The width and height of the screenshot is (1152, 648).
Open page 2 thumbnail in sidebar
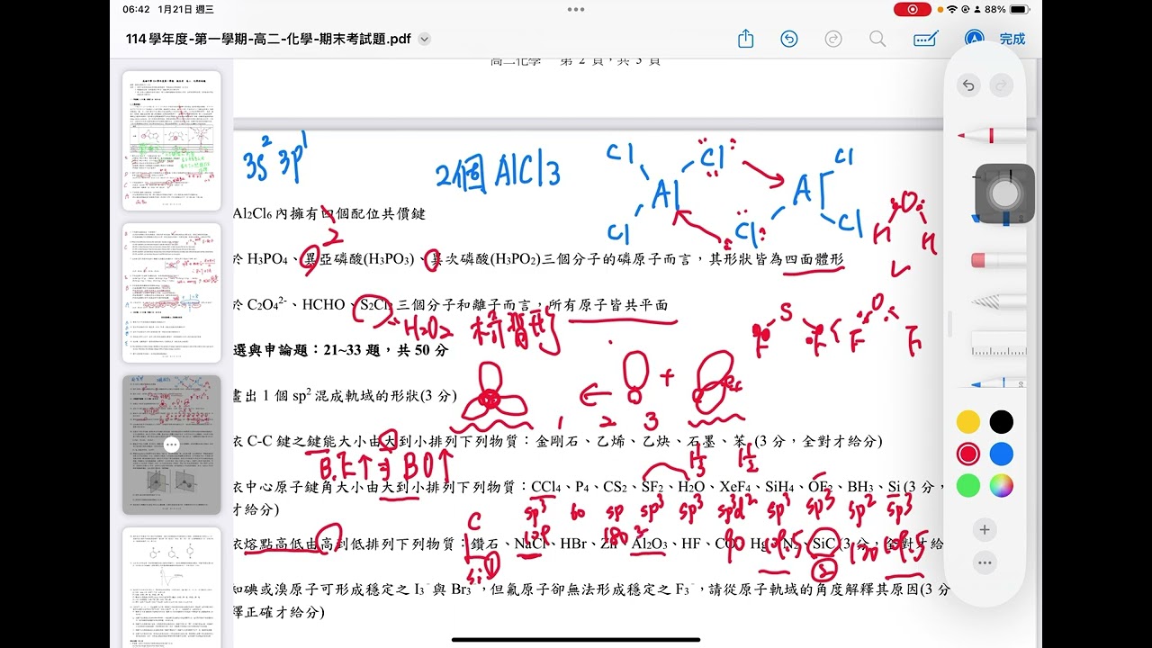(172, 292)
